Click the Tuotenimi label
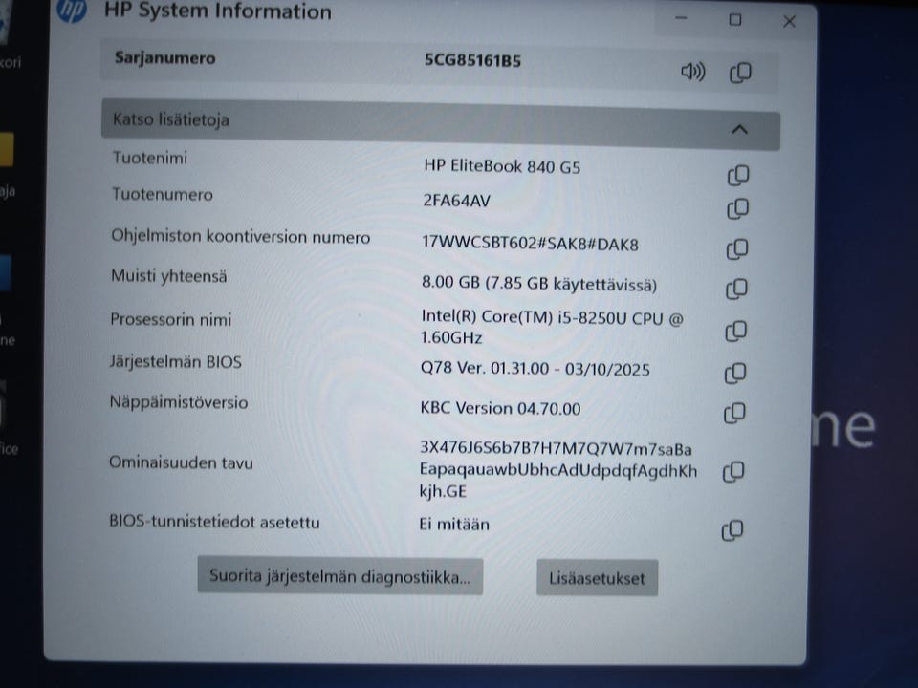Image resolution: width=918 pixels, height=688 pixels. coord(150,158)
